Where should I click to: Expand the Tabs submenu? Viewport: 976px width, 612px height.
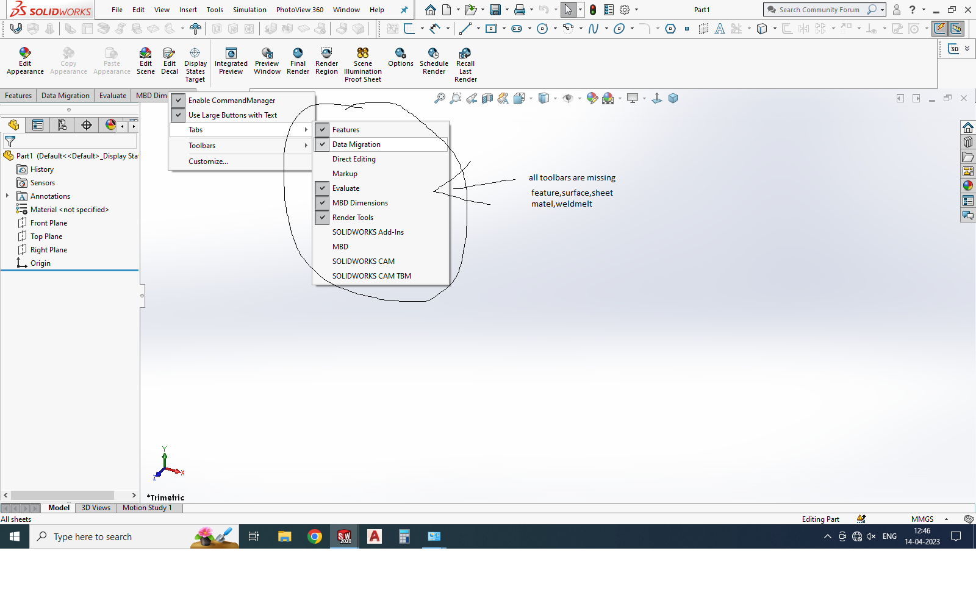(241, 130)
